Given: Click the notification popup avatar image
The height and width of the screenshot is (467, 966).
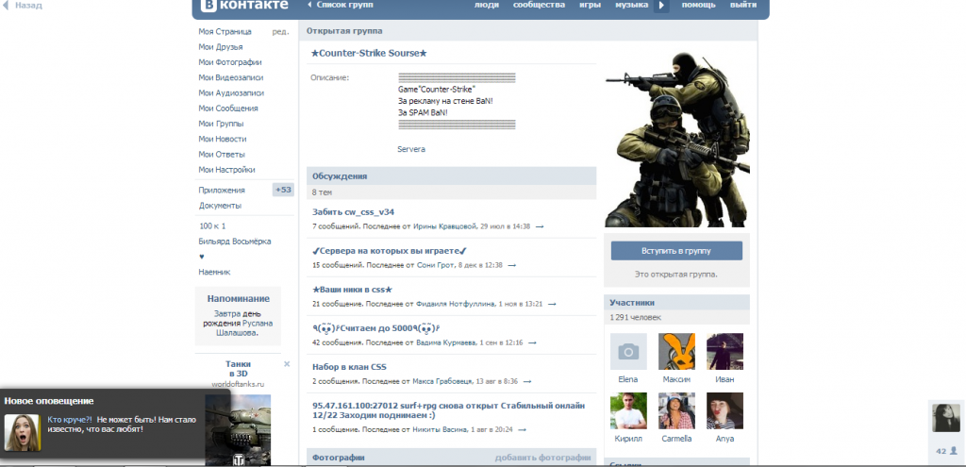Looking at the screenshot, I should point(21,432).
